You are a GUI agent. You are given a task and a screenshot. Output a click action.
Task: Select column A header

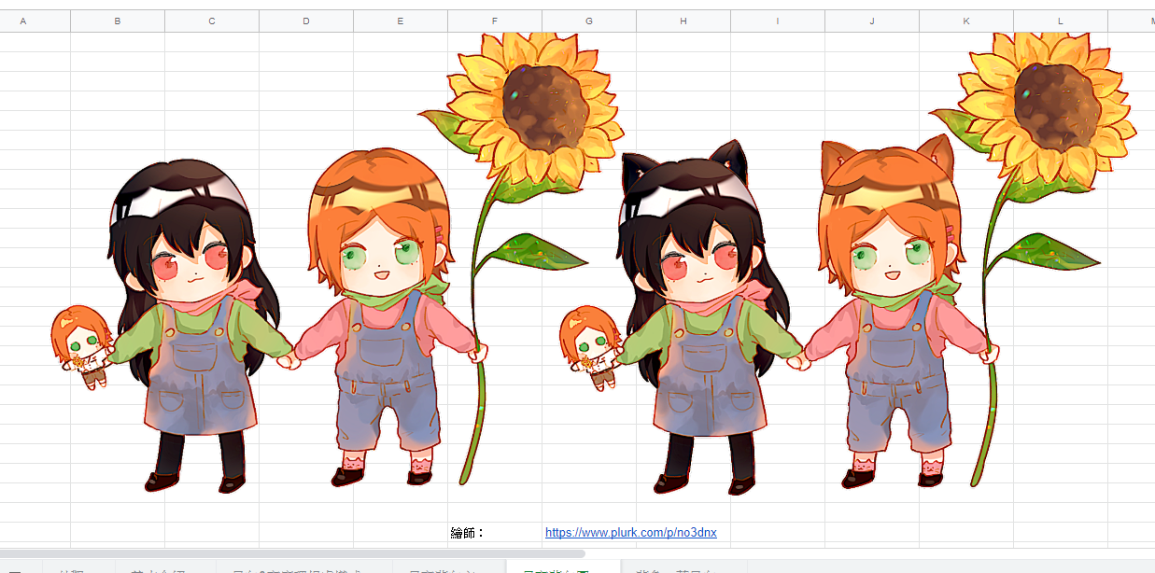click(x=23, y=21)
